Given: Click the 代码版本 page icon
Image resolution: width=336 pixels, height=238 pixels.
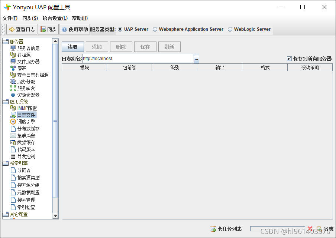Looking at the screenshot, I should point(13,149).
